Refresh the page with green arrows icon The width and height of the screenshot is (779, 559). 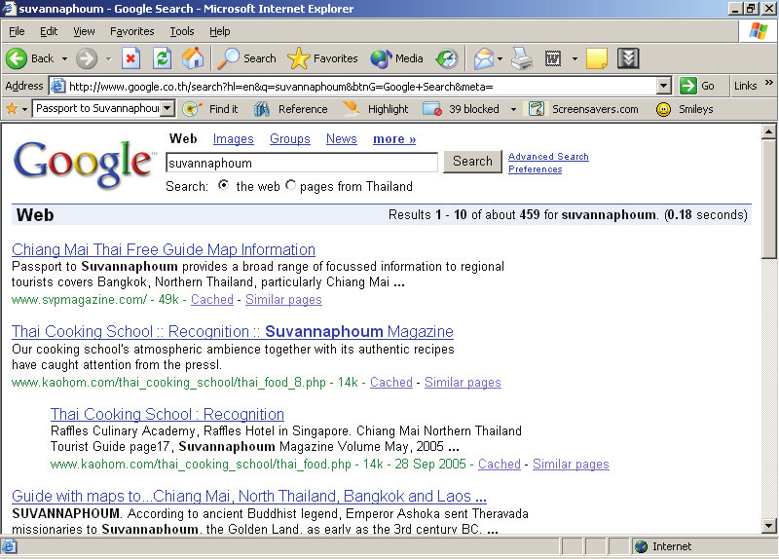pyautogui.click(x=162, y=58)
